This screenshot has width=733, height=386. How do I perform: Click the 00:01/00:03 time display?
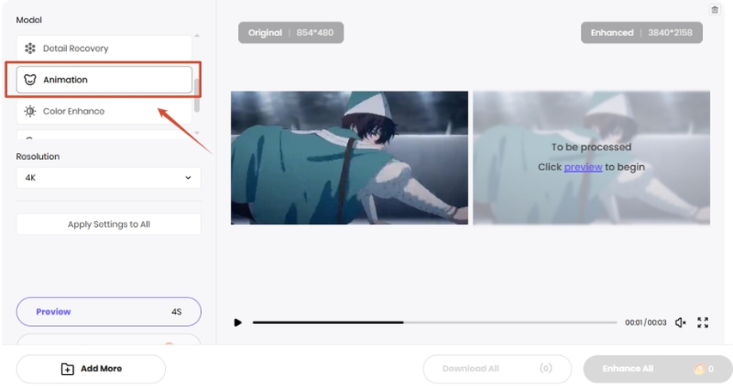645,322
